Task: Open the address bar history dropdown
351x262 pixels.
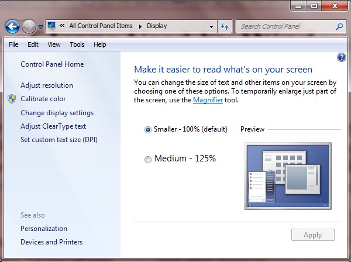Action: (x=211, y=27)
